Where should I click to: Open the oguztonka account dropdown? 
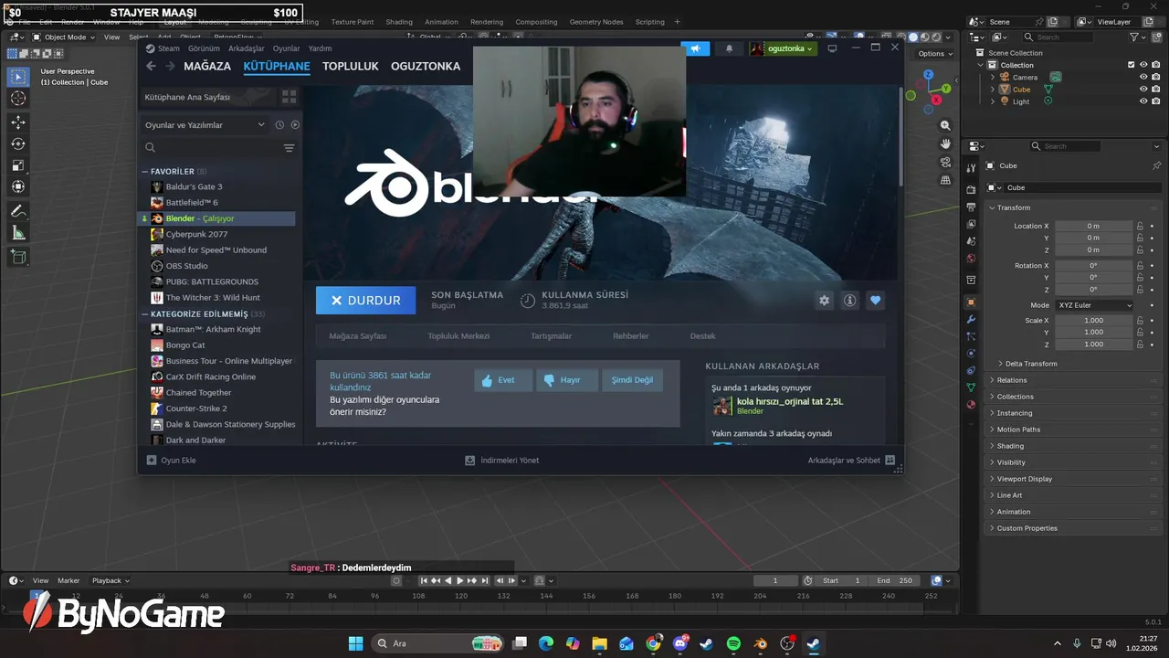(x=782, y=48)
